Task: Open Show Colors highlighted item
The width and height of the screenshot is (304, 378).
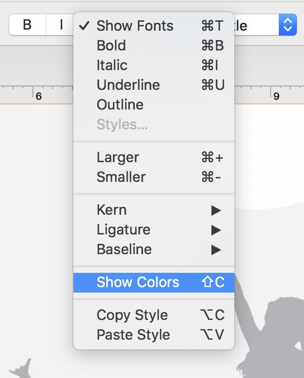Action: [x=154, y=282]
